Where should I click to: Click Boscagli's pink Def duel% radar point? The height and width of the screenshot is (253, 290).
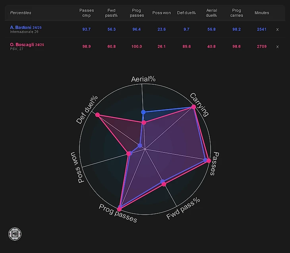click(97, 115)
